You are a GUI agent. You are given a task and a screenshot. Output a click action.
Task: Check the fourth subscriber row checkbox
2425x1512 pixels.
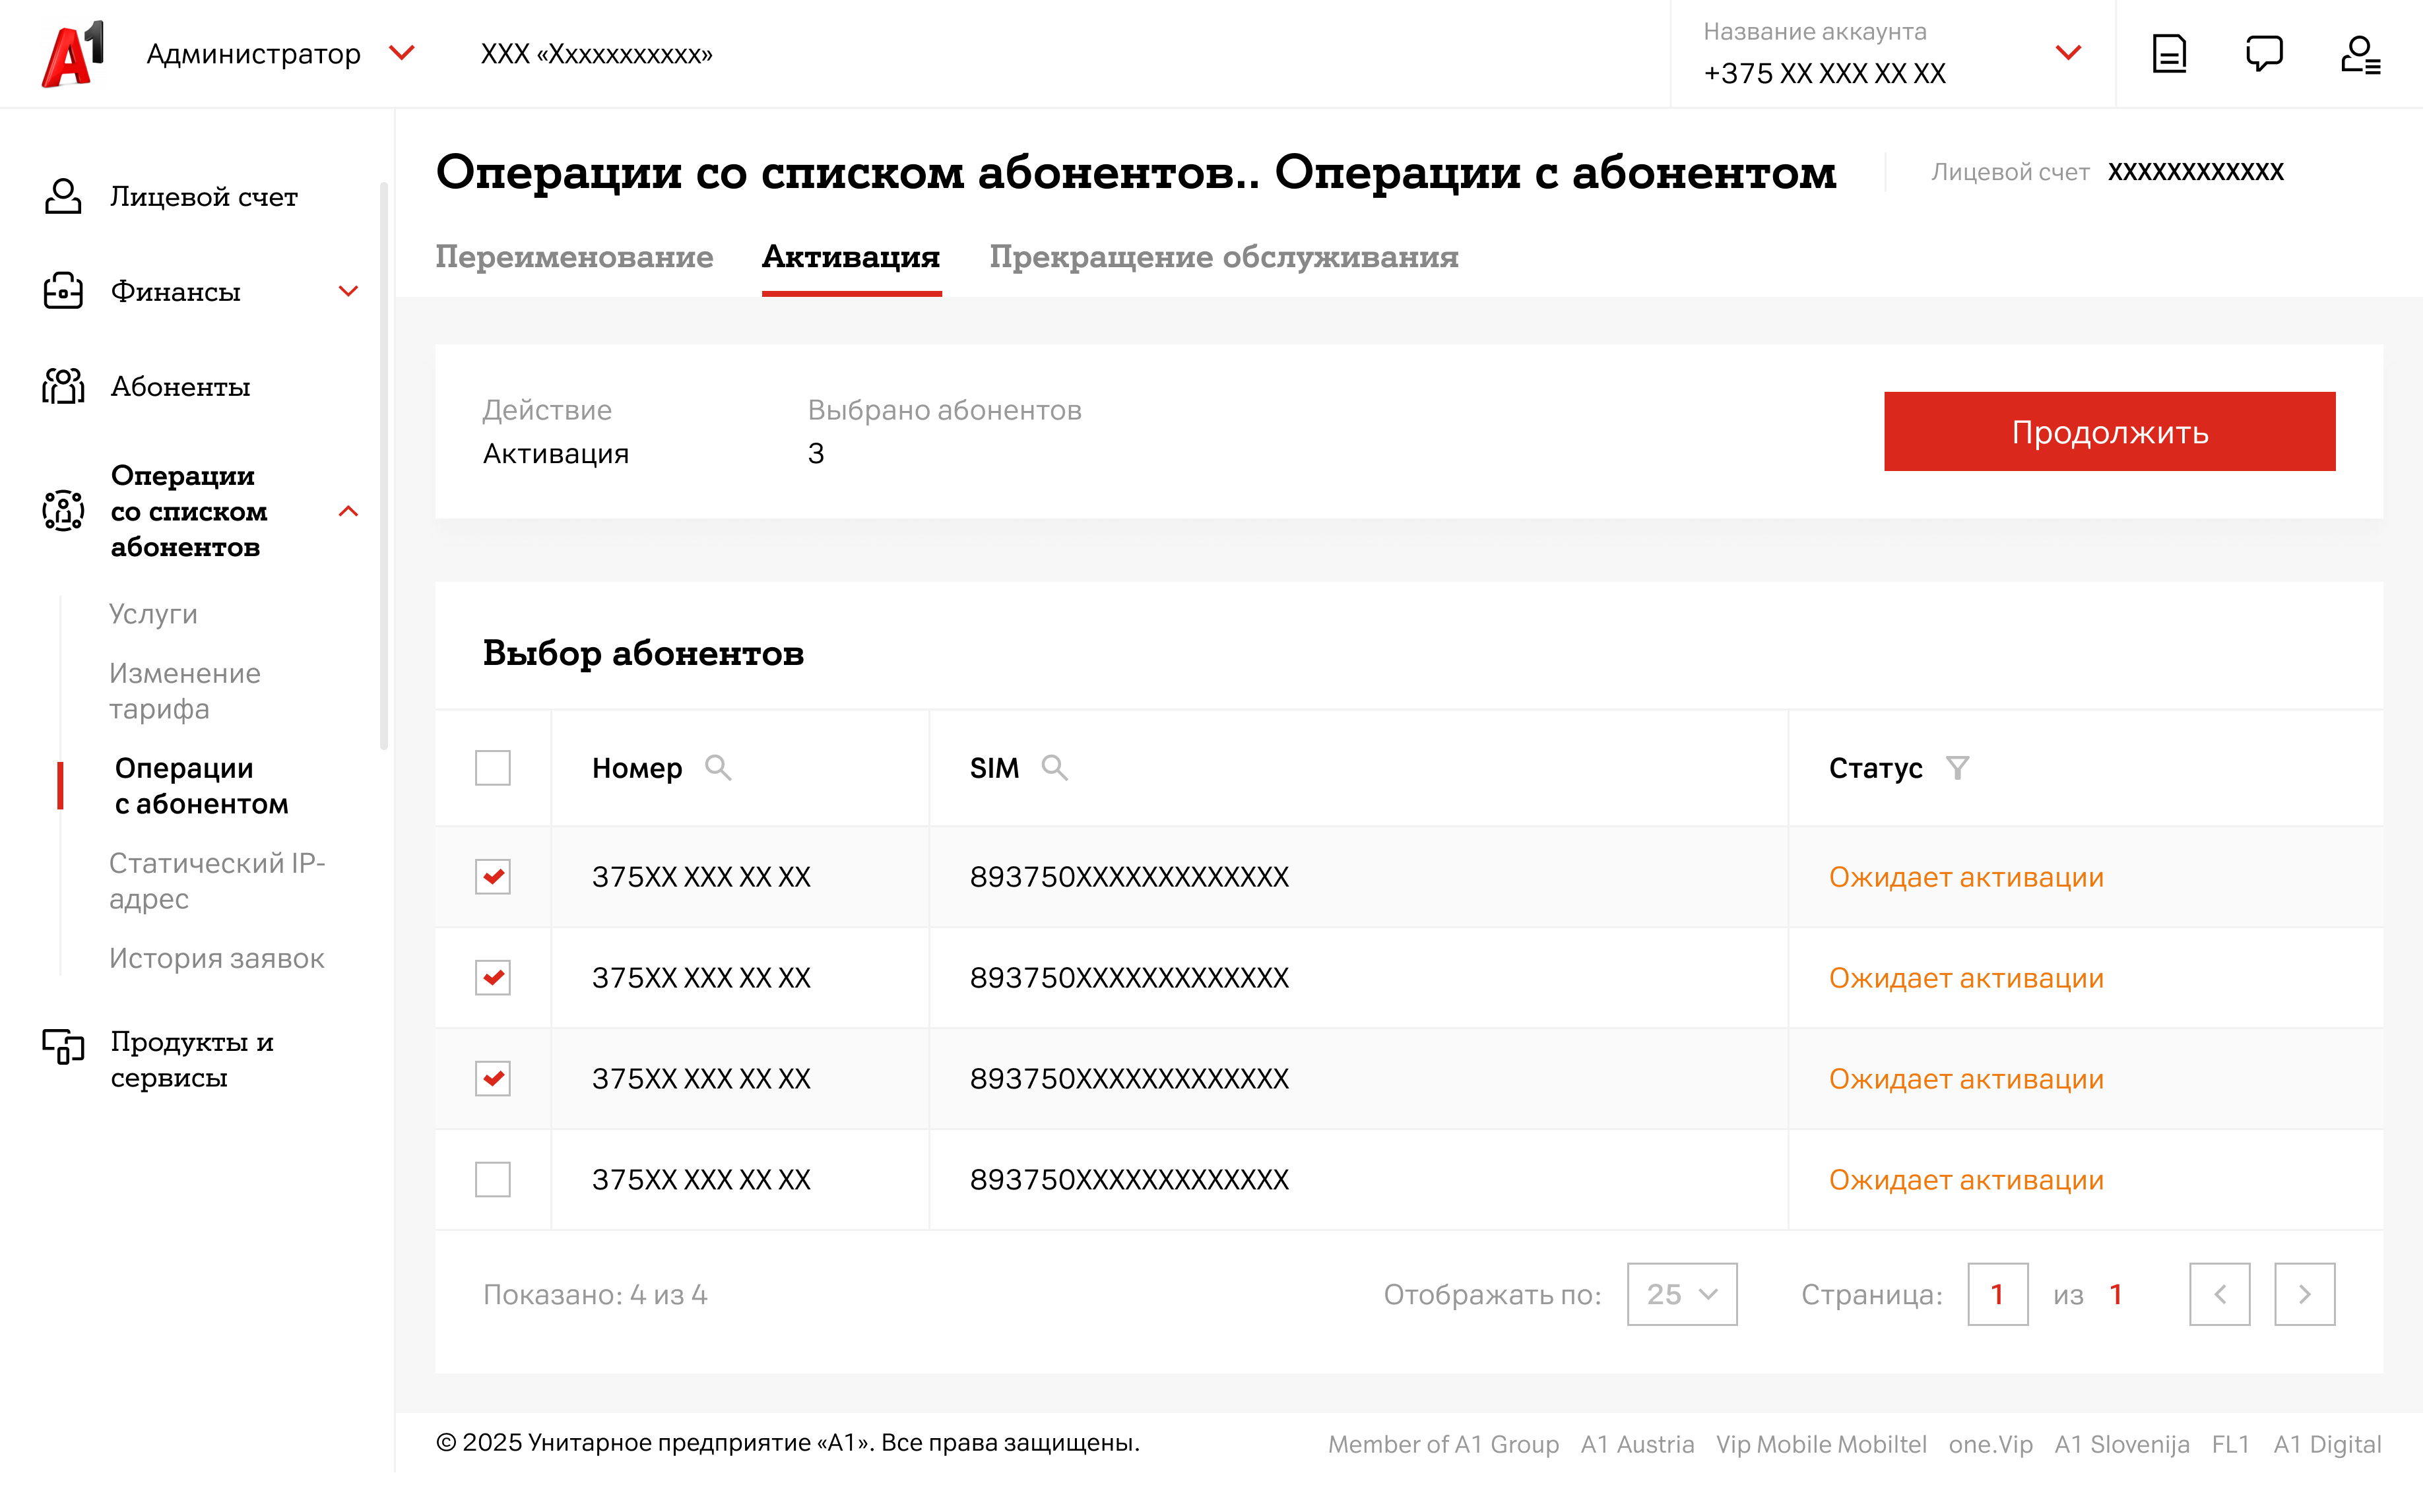click(492, 1180)
